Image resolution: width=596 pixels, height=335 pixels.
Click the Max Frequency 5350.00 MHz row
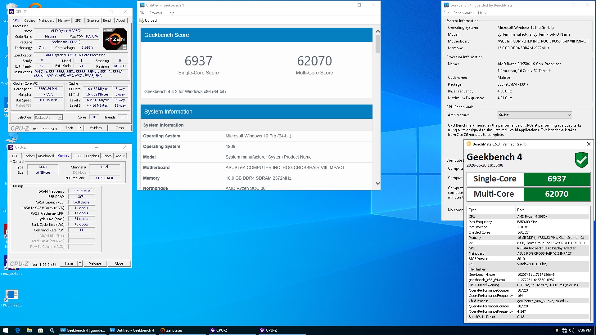coord(528,222)
